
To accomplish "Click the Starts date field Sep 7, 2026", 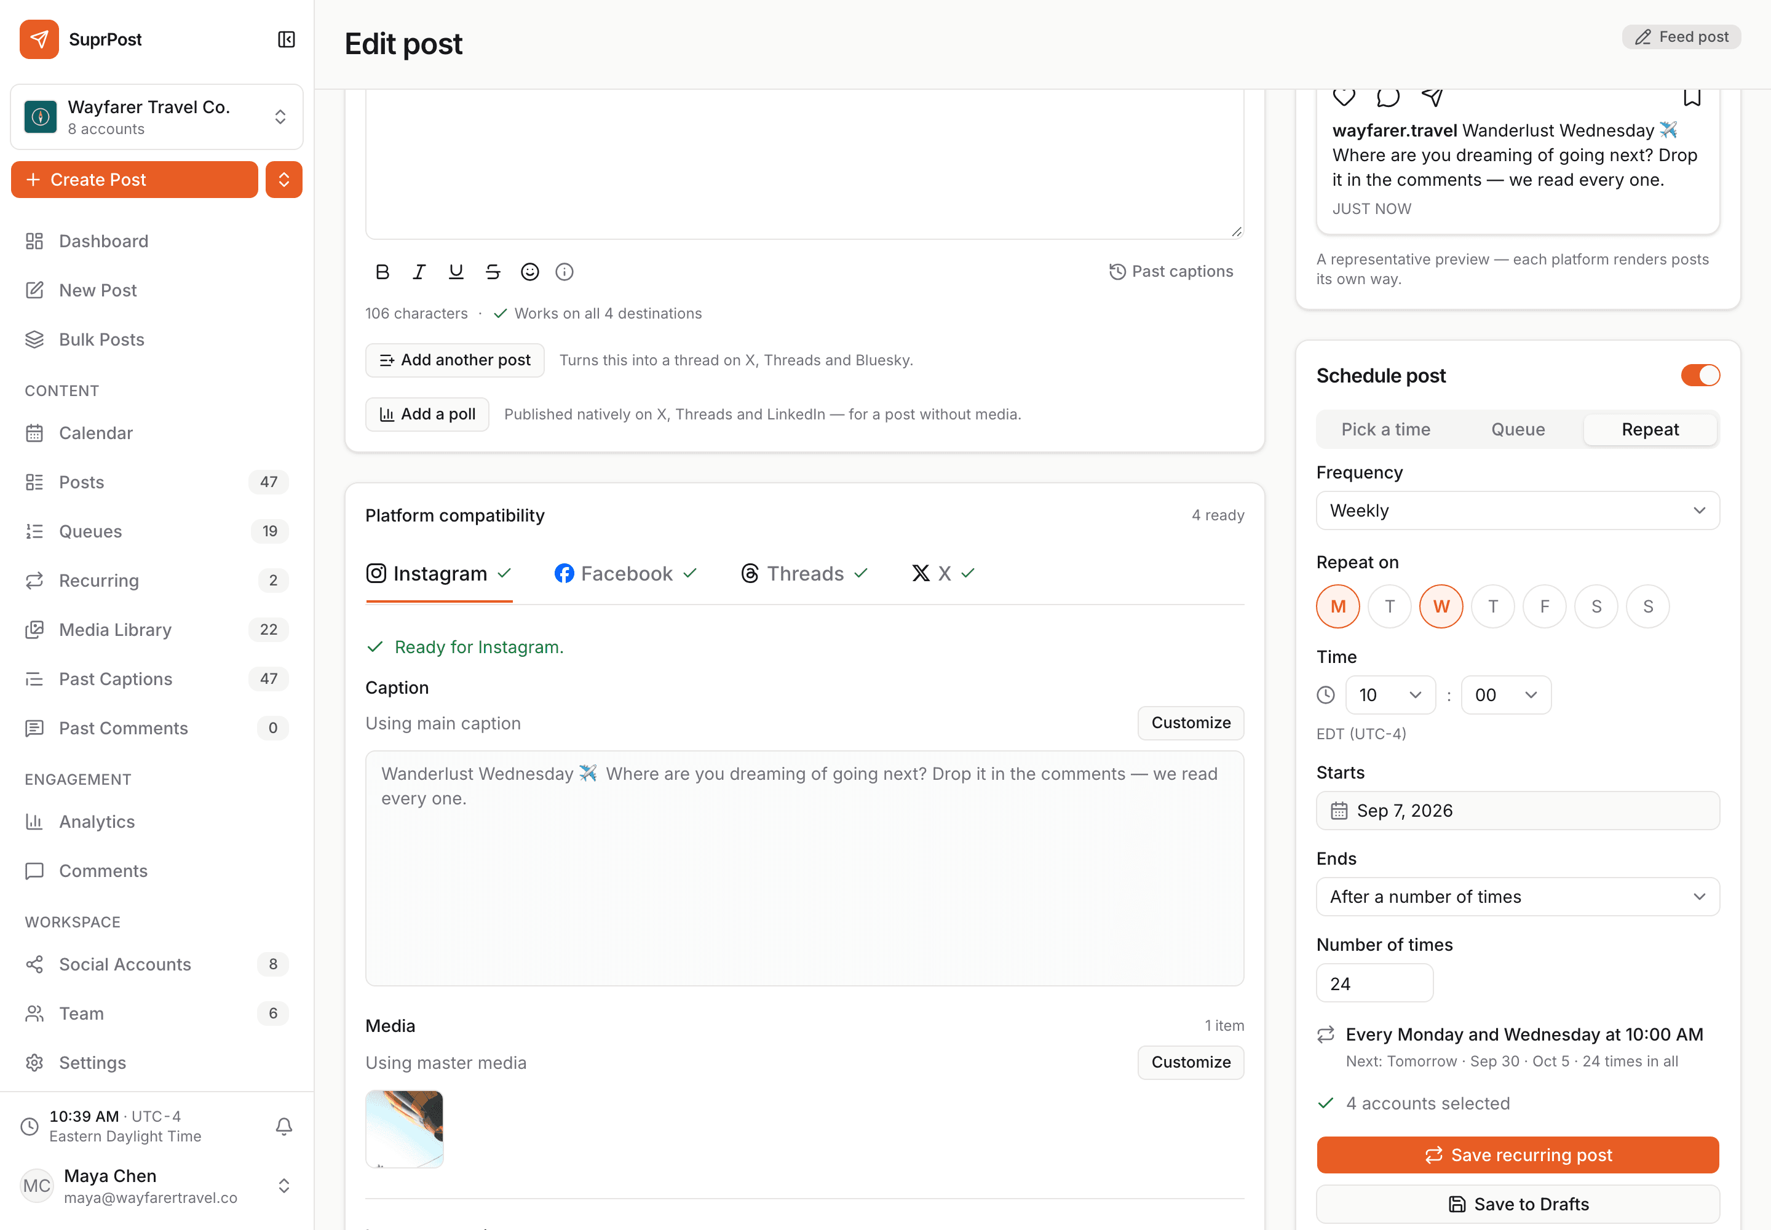I will click(1518, 811).
